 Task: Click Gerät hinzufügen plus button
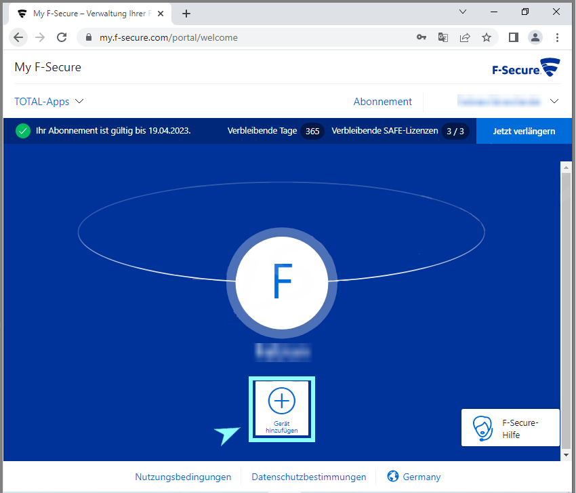pyautogui.click(x=282, y=409)
